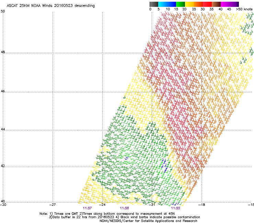Screen dimensions: 254x223
Task: Click the '>50 knots' legend label
Action: click(244, 9)
